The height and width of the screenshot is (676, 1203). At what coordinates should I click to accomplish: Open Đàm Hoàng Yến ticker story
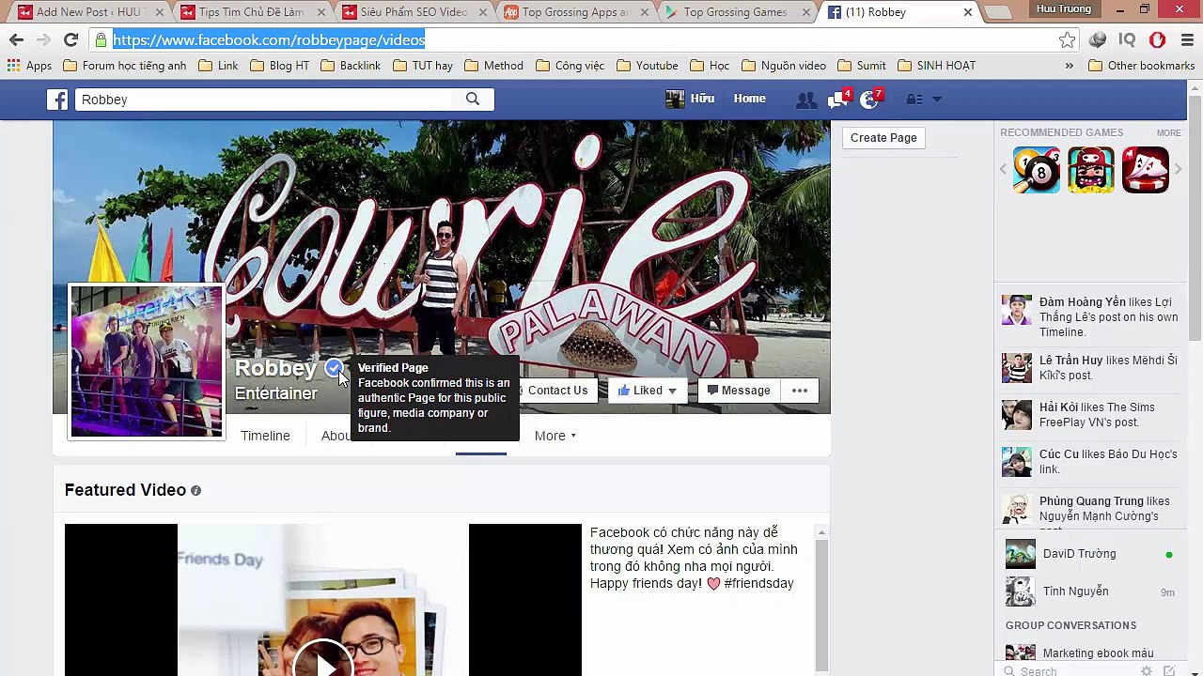[1090, 317]
